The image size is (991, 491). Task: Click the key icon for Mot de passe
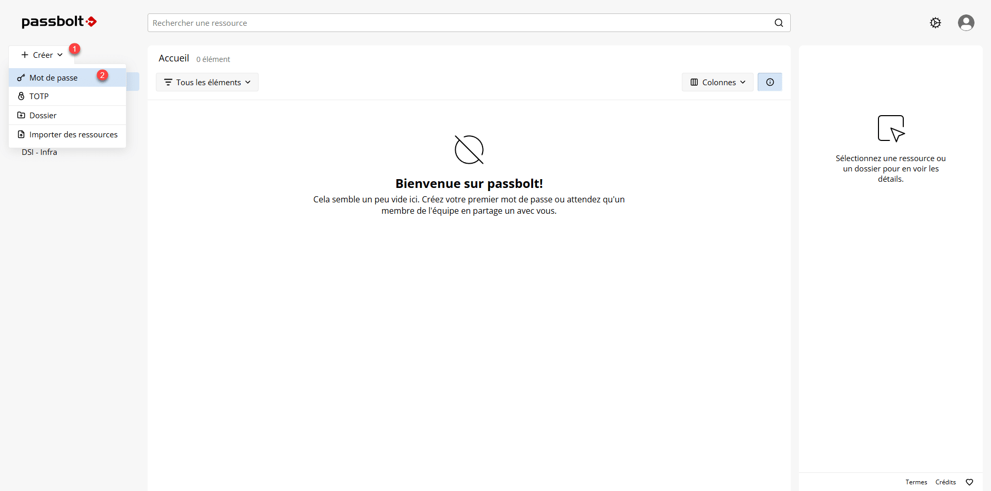(x=21, y=78)
